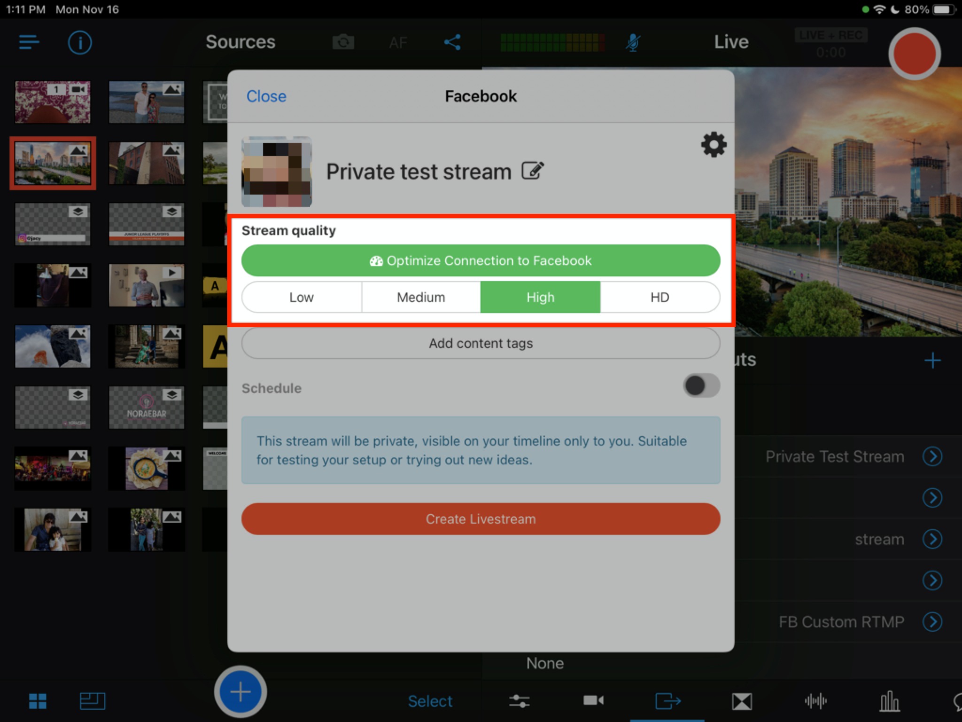The width and height of the screenshot is (962, 722).
Task: Choose Medium stream quality
Action: [421, 298]
